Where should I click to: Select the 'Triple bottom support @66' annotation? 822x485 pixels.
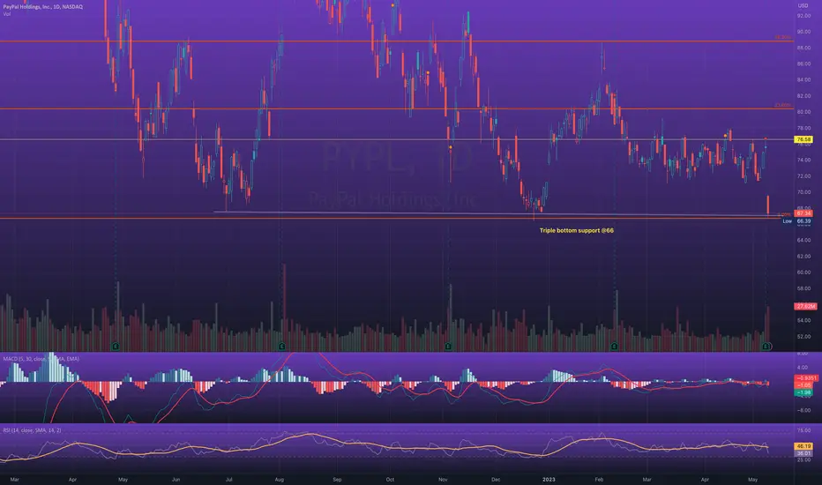[x=577, y=230]
